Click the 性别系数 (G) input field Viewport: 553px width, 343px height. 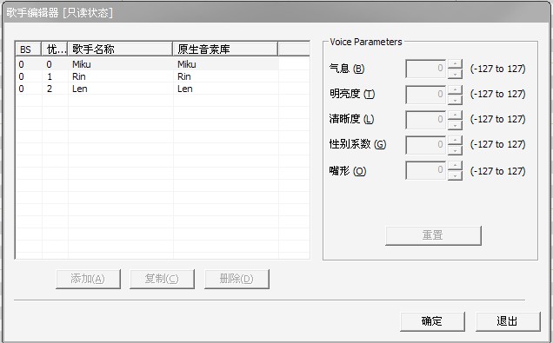(426, 145)
